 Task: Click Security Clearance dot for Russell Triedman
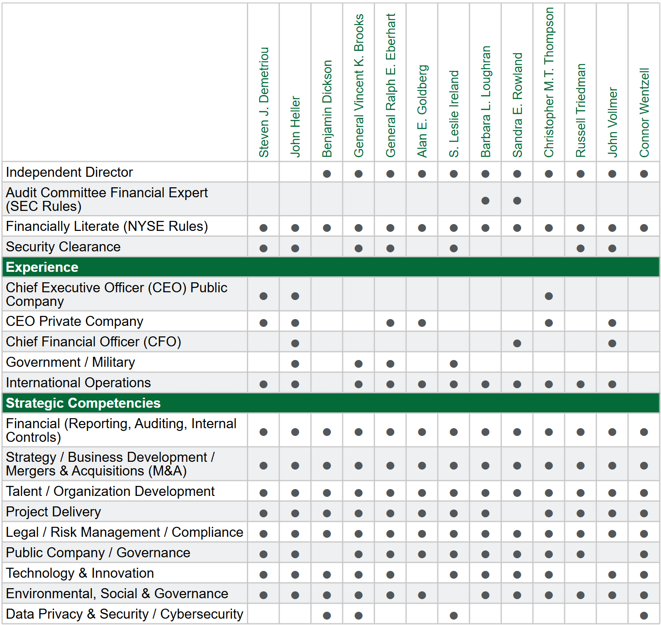(x=581, y=248)
